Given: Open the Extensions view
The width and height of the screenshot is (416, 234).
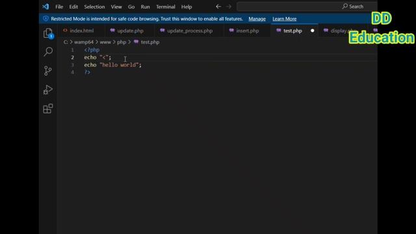Looking at the screenshot, I should (48, 109).
